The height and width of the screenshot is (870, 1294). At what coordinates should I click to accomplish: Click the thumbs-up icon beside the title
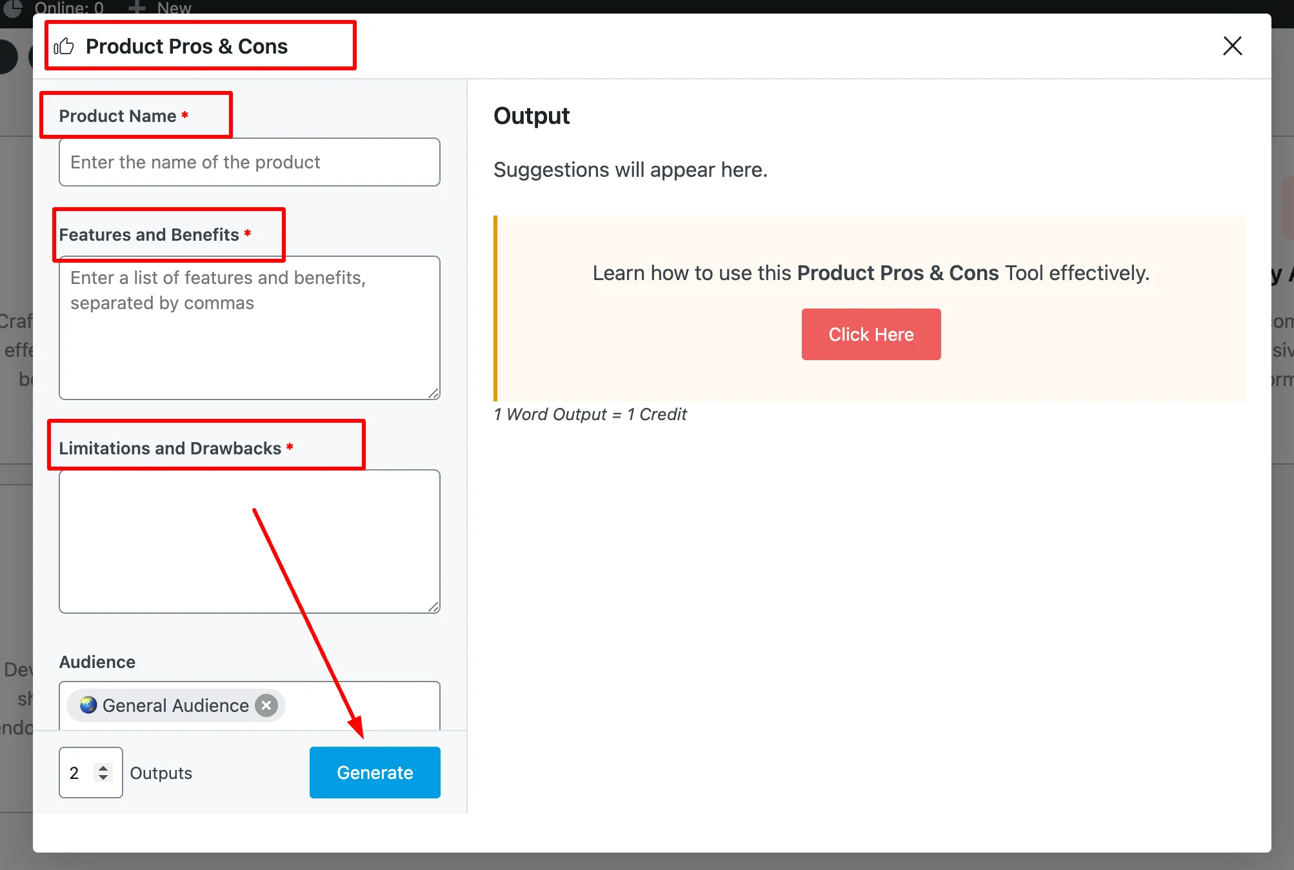[x=64, y=46]
